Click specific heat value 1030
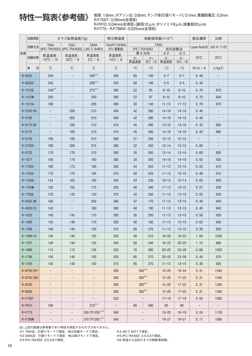 click(218, 236)
